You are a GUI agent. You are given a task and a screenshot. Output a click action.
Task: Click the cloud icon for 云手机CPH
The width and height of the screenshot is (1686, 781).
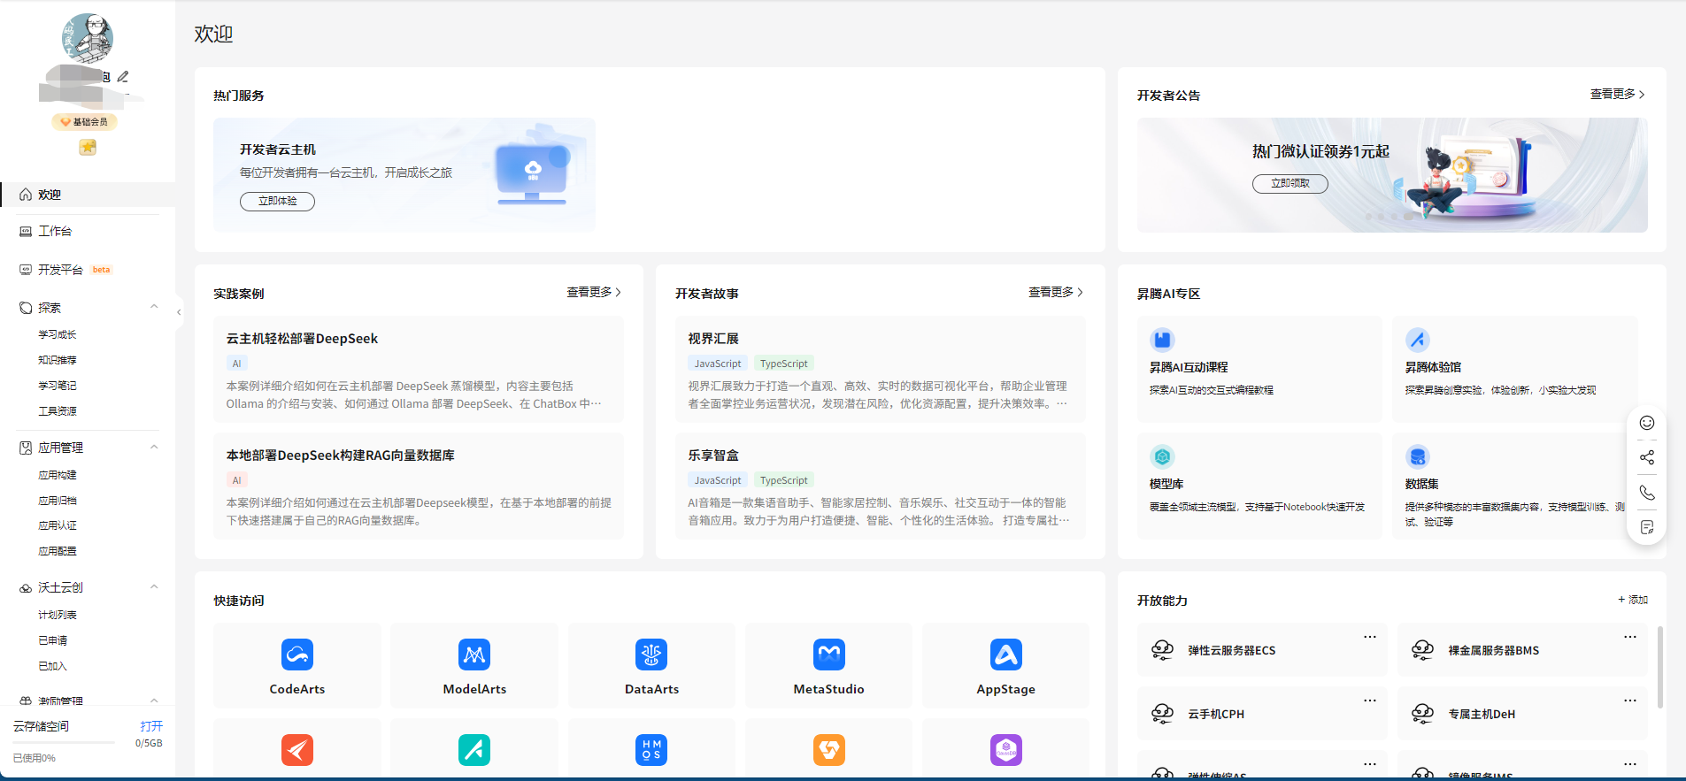point(1162,714)
